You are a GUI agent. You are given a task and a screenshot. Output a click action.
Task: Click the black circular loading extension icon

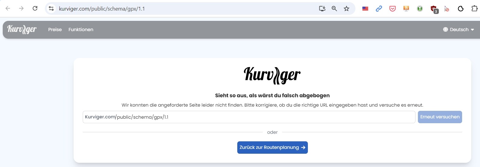[x=461, y=9]
